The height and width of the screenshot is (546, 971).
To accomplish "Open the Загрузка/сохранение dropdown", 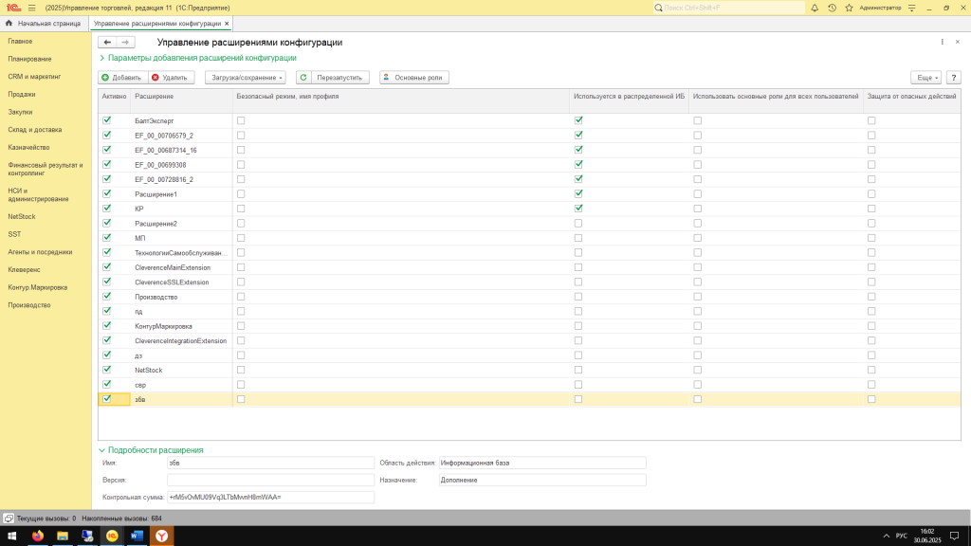I will pyautogui.click(x=246, y=78).
